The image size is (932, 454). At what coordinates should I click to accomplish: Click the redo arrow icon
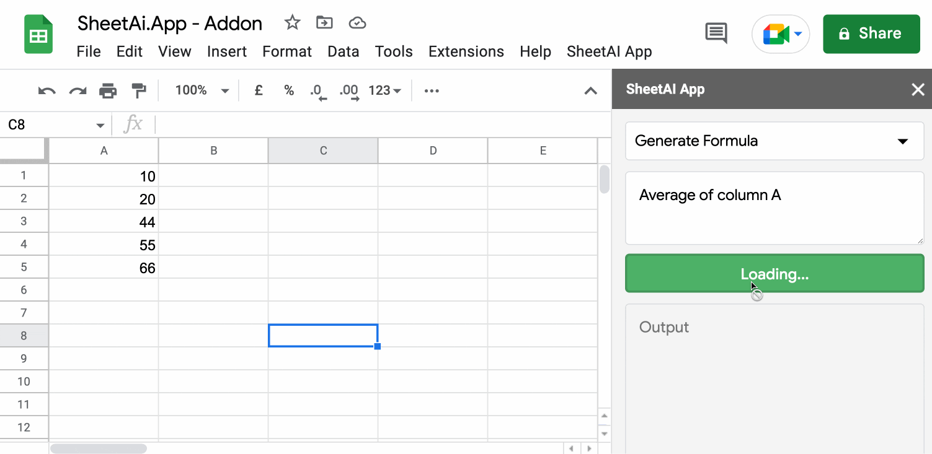[x=78, y=91]
